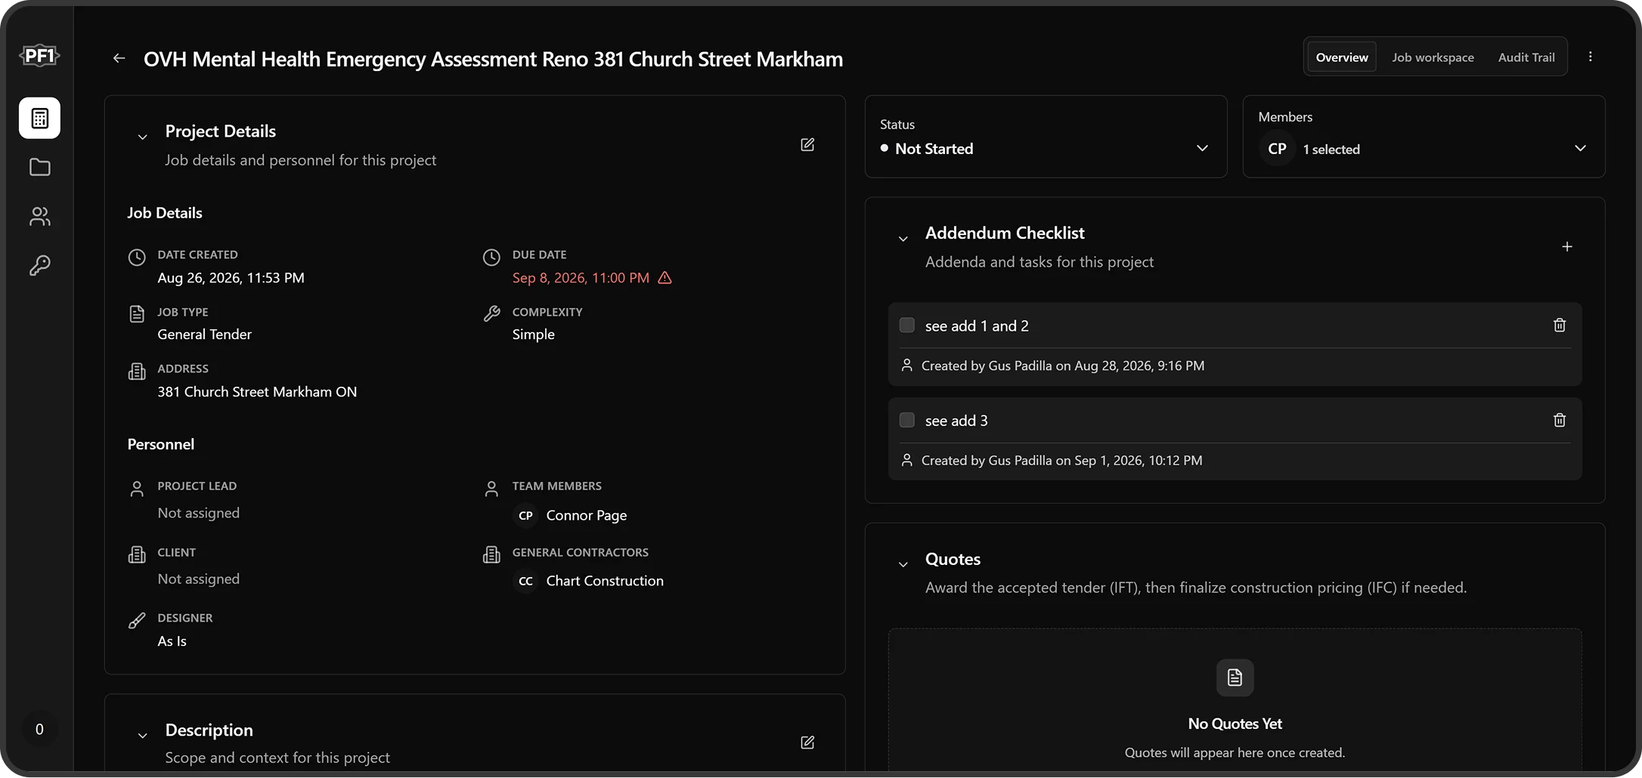Click the document icon beside Job Type
The width and height of the screenshot is (1642, 778).
[x=137, y=314]
